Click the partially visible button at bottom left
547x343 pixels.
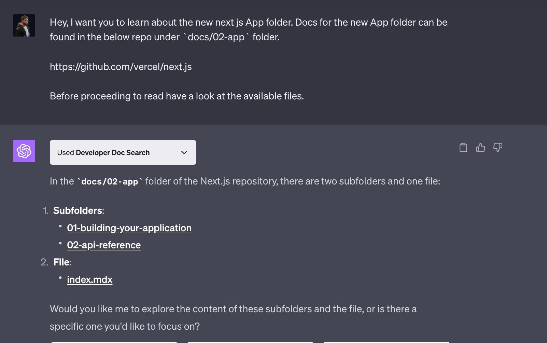pyautogui.click(x=114, y=342)
